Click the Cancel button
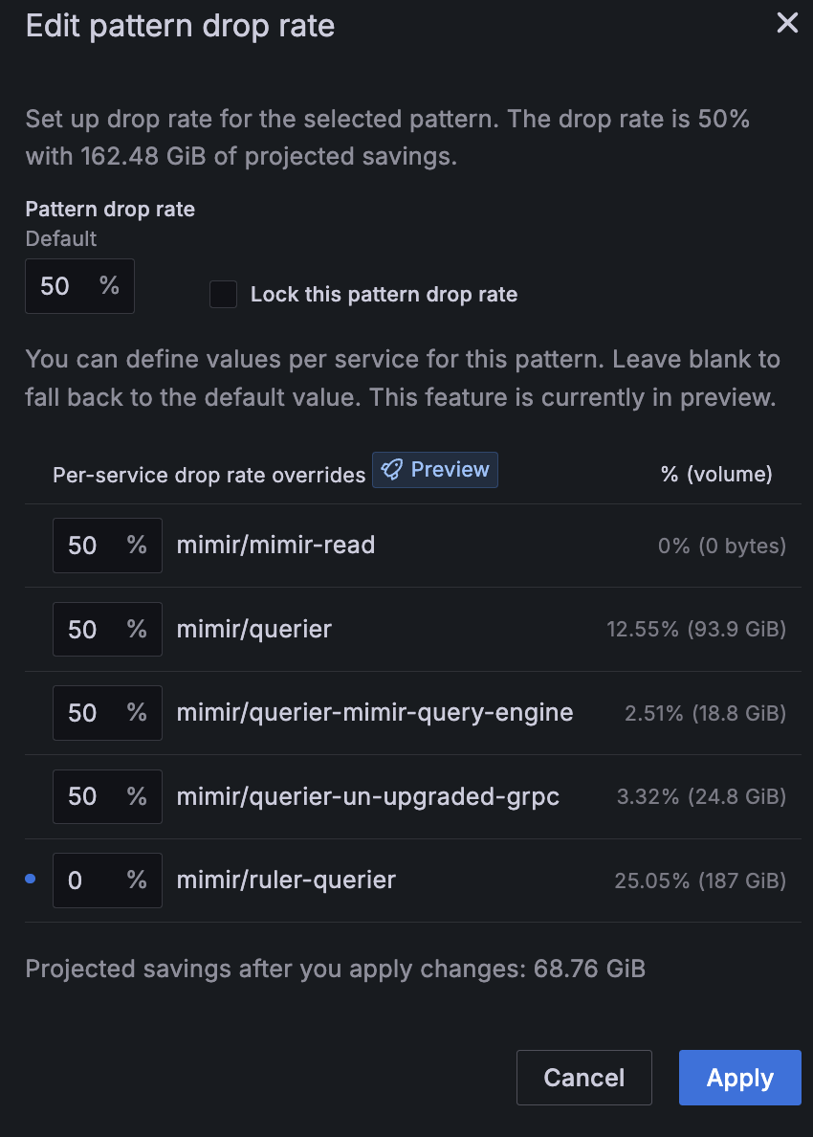Image resolution: width=813 pixels, height=1137 pixels. point(583,1078)
